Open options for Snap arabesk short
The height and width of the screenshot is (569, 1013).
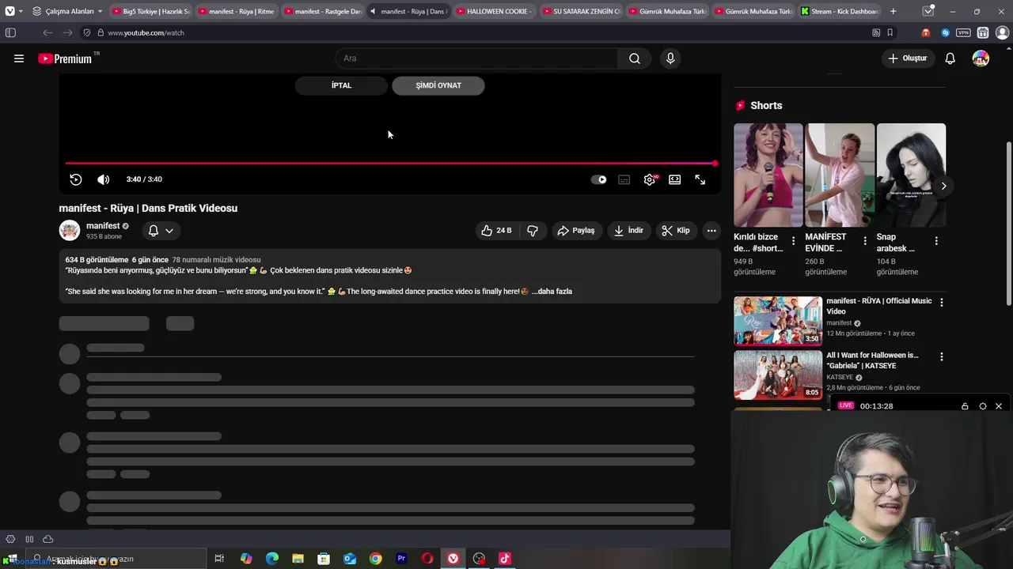pyautogui.click(x=936, y=241)
